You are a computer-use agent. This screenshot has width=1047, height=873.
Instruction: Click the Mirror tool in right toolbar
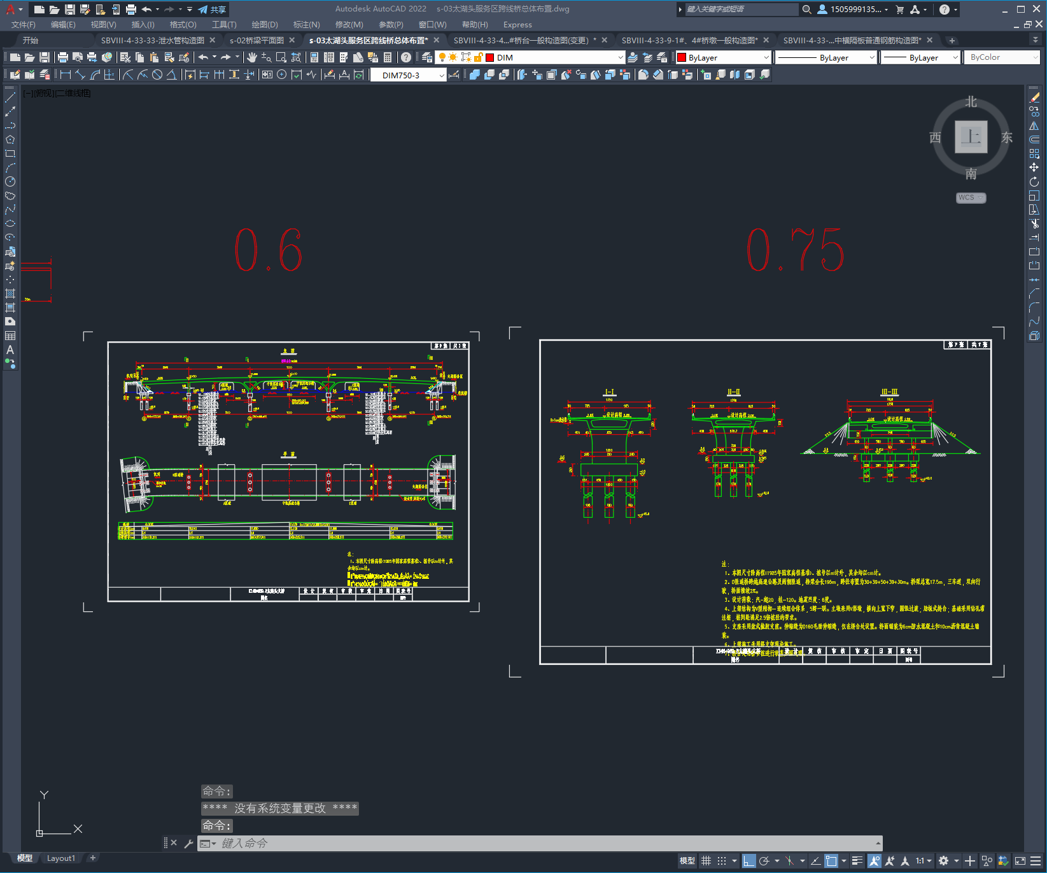pyautogui.click(x=1034, y=125)
